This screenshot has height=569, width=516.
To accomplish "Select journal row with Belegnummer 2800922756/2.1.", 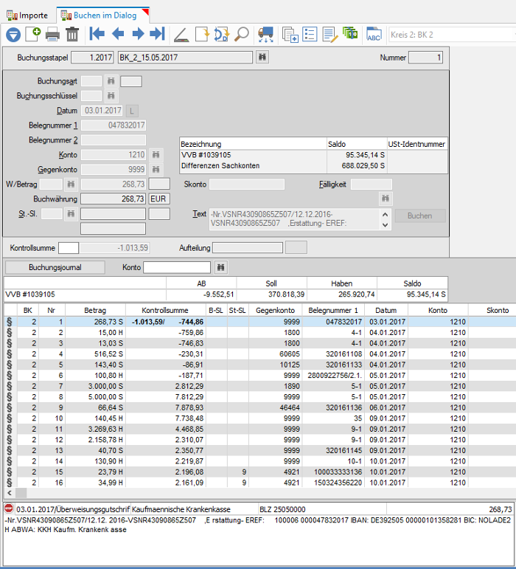I will point(259,376).
